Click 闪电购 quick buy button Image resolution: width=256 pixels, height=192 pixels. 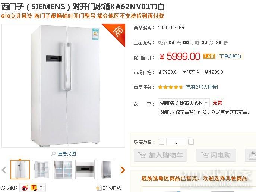coord(216,155)
